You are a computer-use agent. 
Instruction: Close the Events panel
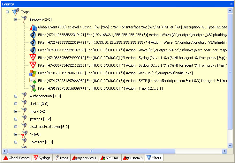click(231, 4)
